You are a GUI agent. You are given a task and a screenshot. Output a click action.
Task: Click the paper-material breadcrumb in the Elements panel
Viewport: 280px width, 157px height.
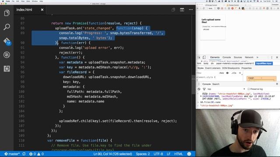tap(235, 63)
